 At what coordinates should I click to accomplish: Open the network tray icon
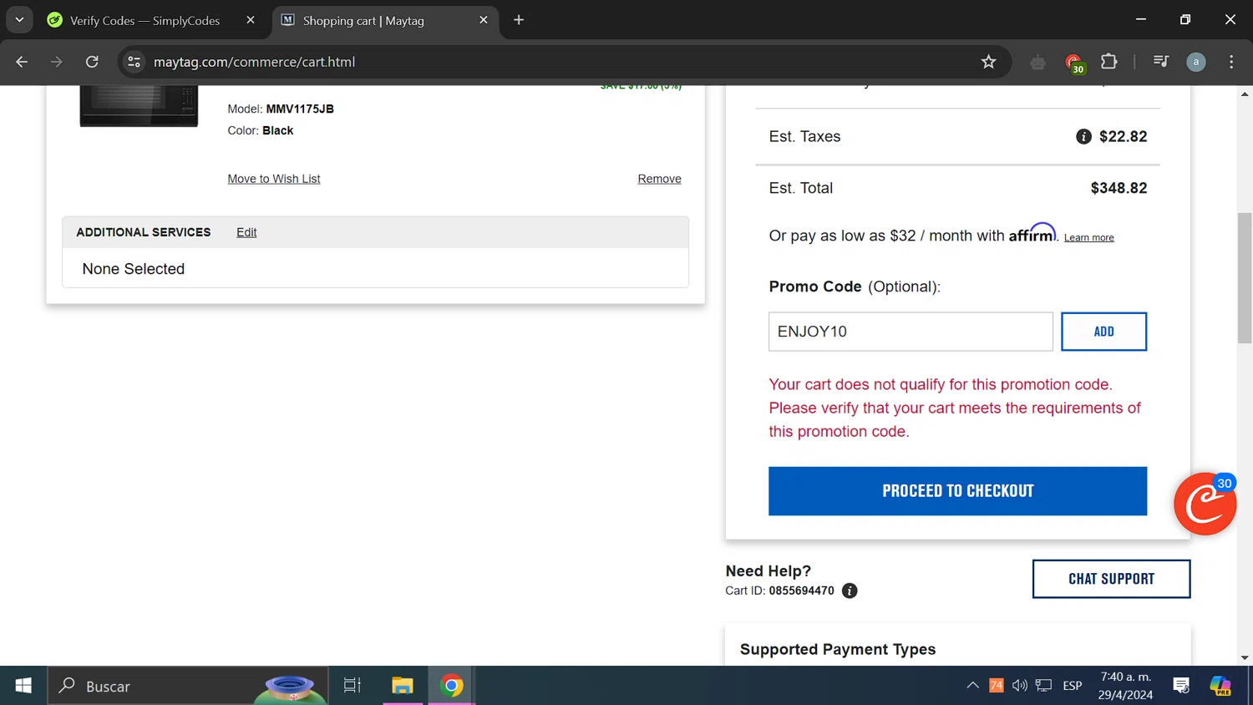click(x=1043, y=686)
